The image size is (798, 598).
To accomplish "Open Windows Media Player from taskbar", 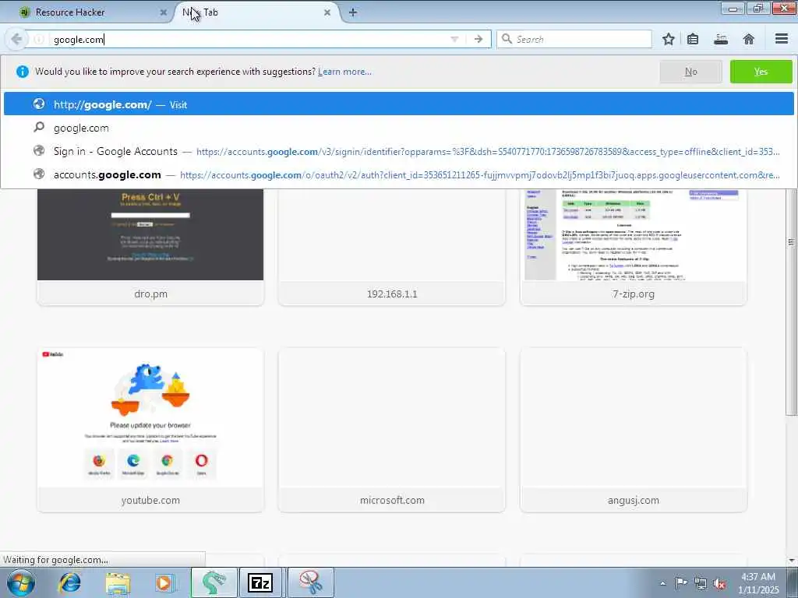I will click(x=164, y=582).
